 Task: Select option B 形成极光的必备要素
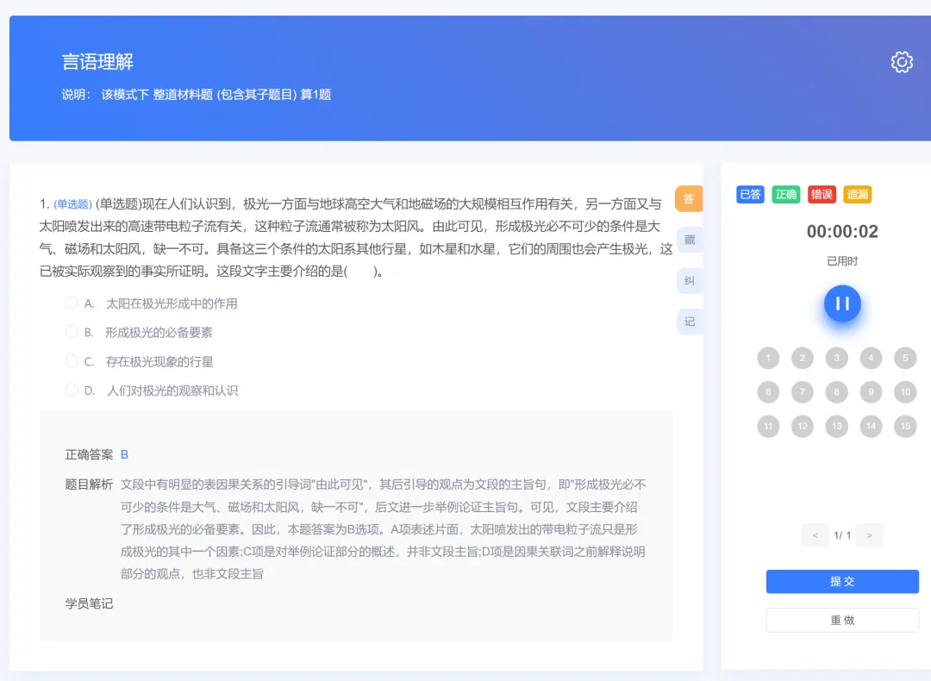point(139,333)
